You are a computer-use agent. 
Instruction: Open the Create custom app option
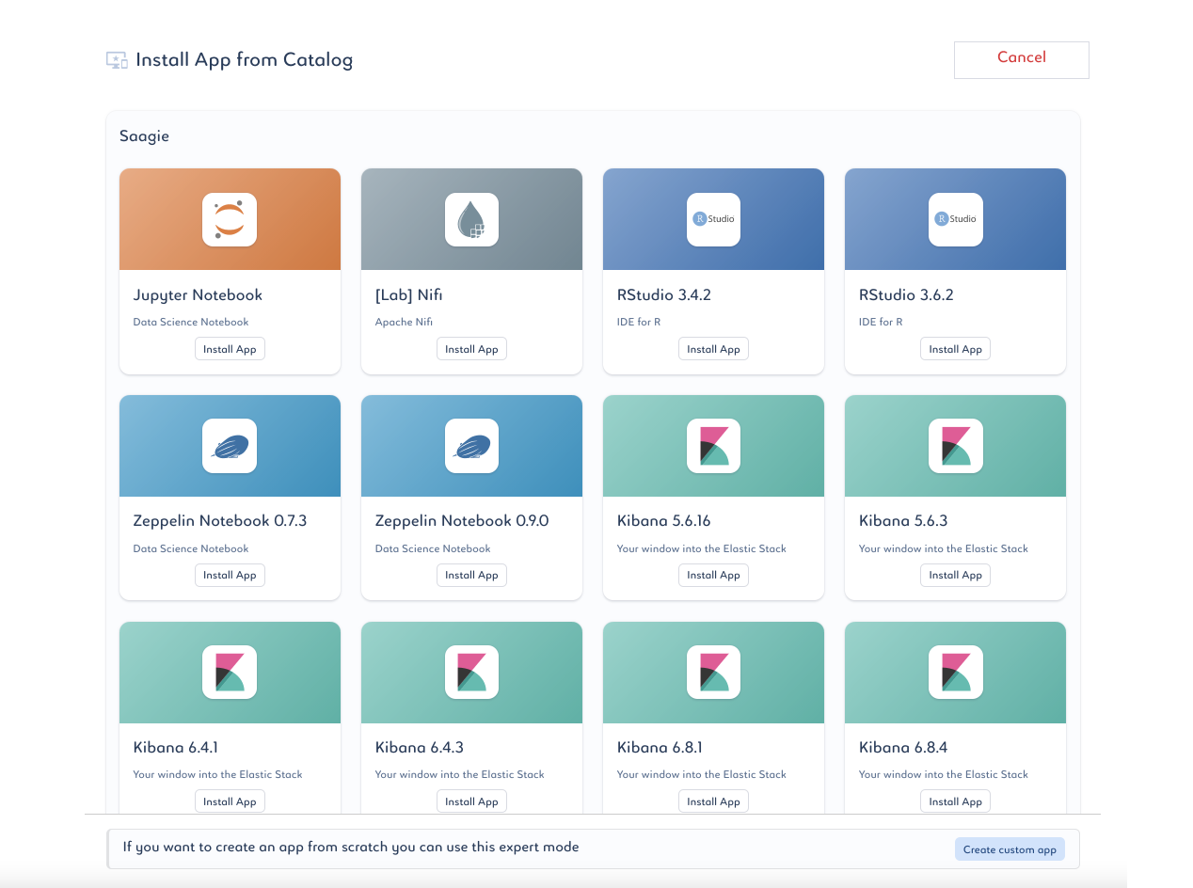[x=1010, y=849]
